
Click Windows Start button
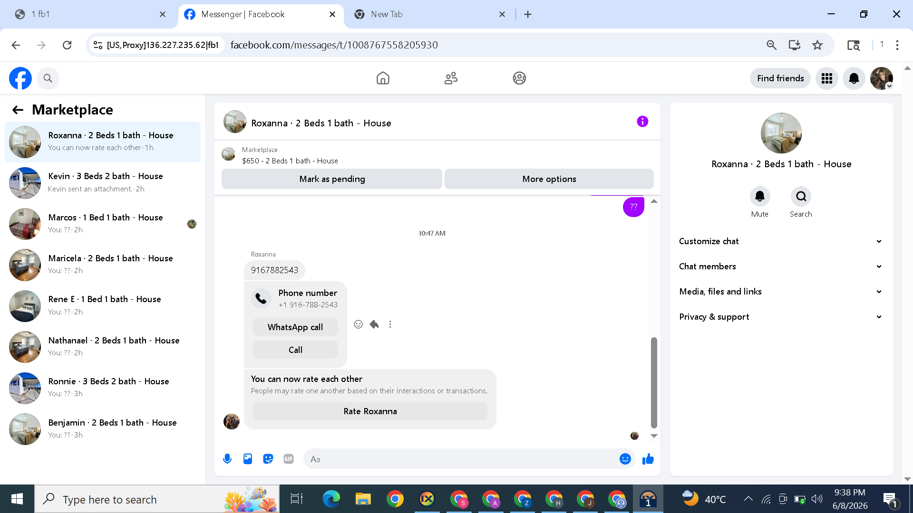tap(17, 499)
